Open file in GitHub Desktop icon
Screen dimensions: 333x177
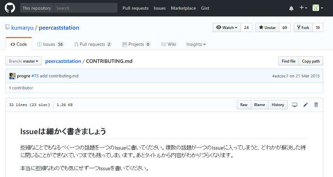(295, 105)
